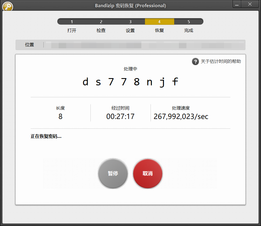Image resolution: width=261 pixels, height=226 pixels.
Task: Click the 经过时间 label
Action: point(120,108)
